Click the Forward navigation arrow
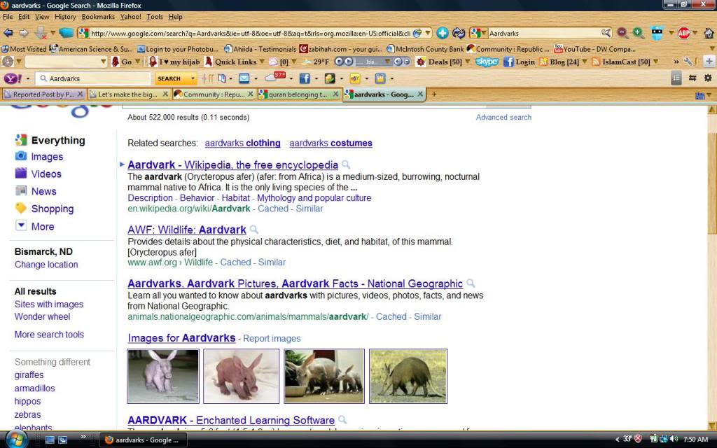717x448 pixels. pyautogui.click(x=24, y=33)
